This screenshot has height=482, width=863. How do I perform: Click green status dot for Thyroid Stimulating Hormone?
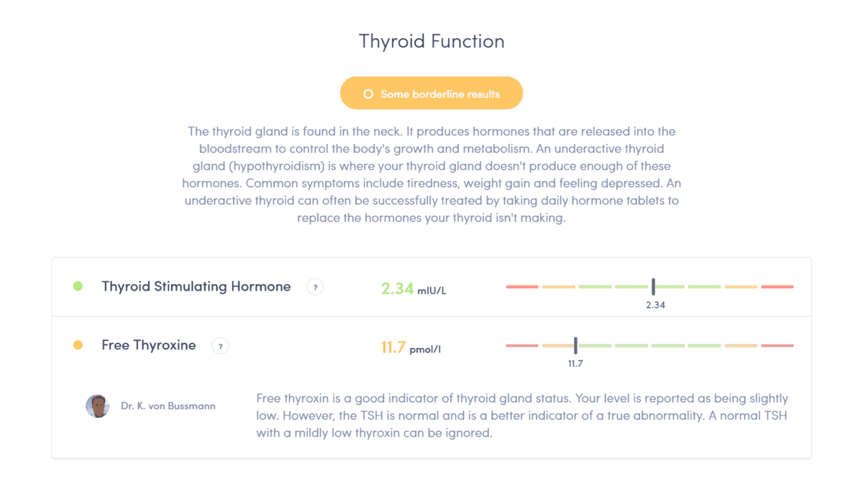(x=78, y=286)
